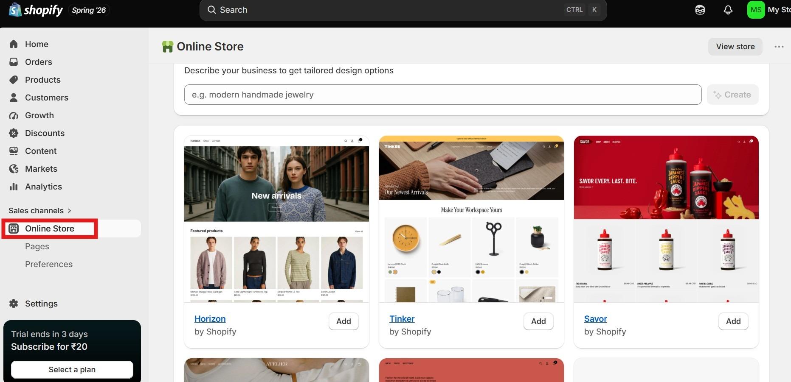Open Discounts in sidebar
The width and height of the screenshot is (791, 382).
click(45, 133)
